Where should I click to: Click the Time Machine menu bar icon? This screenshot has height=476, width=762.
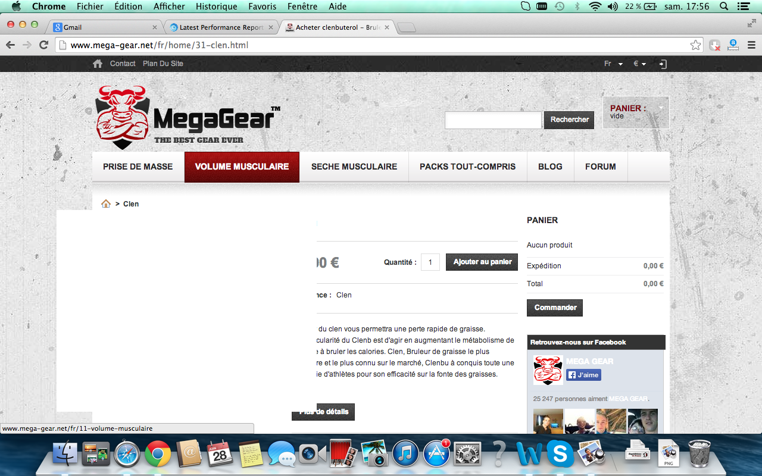(x=560, y=7)
